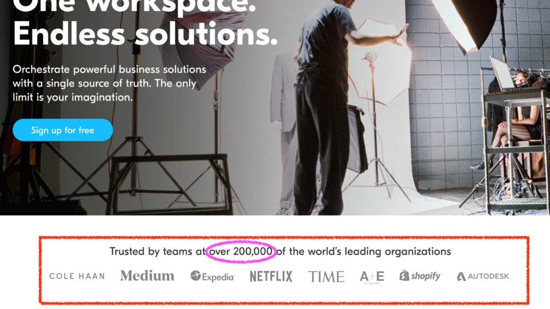The image size is (550, 309).
Task: Click the gray suit on the mannequin
Action: pyautogui.click(x=284, y=96)
